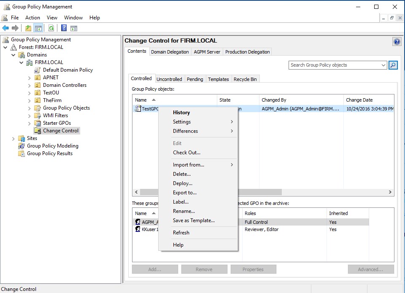Collapse the FIRM.LOCAL domain node
Image resolution: width=405 pixels, height=293 pixels.
(x=22, y=62)
